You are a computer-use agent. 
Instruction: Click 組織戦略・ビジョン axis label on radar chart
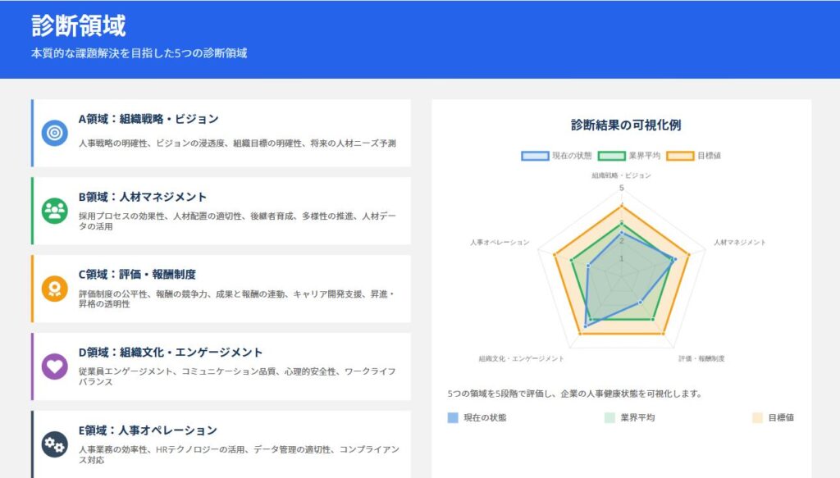[x=621, y=175]
